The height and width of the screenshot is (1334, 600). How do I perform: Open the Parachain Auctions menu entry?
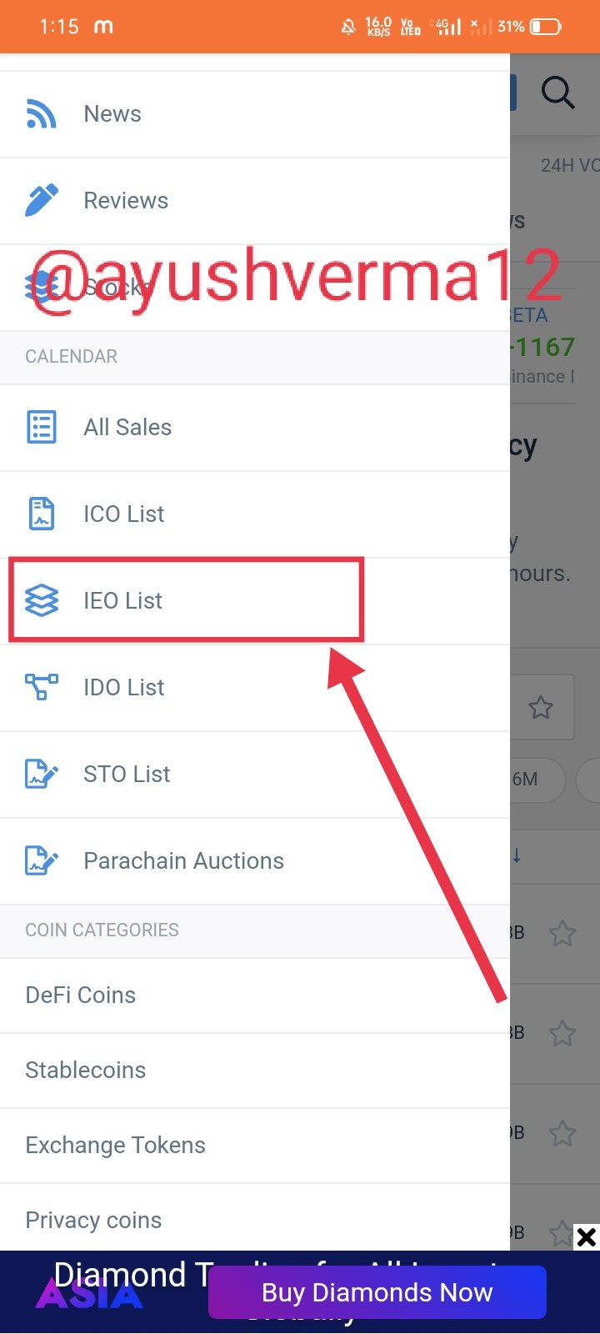click(183, 860)
